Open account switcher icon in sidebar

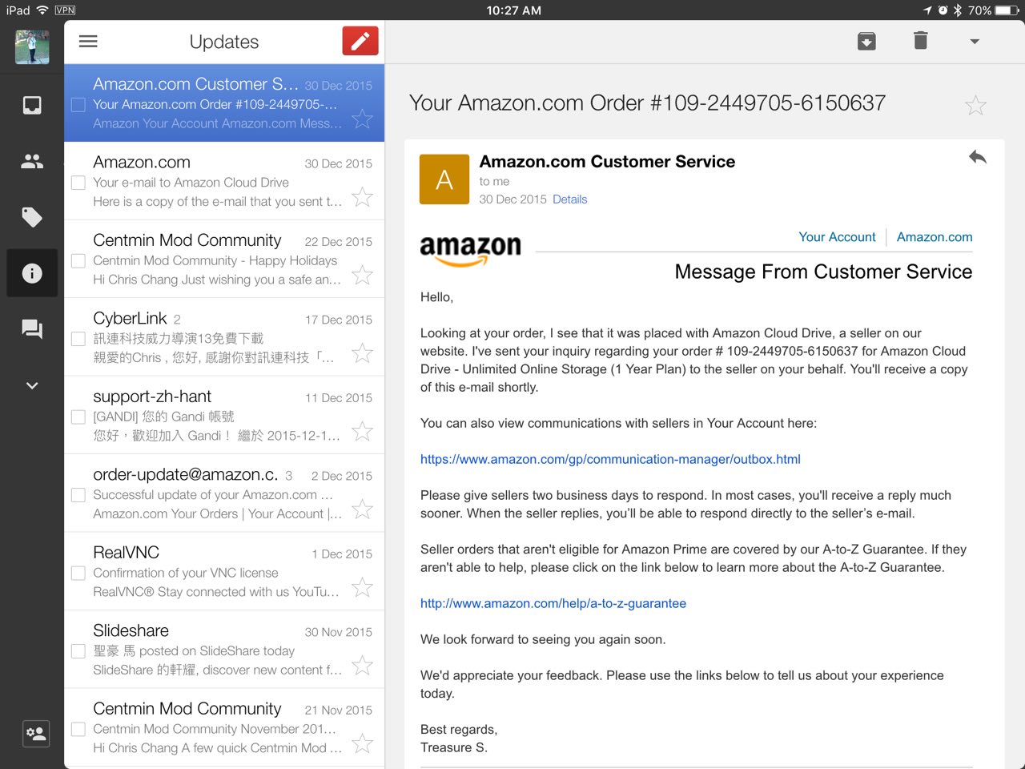click(x=36, y=733)
